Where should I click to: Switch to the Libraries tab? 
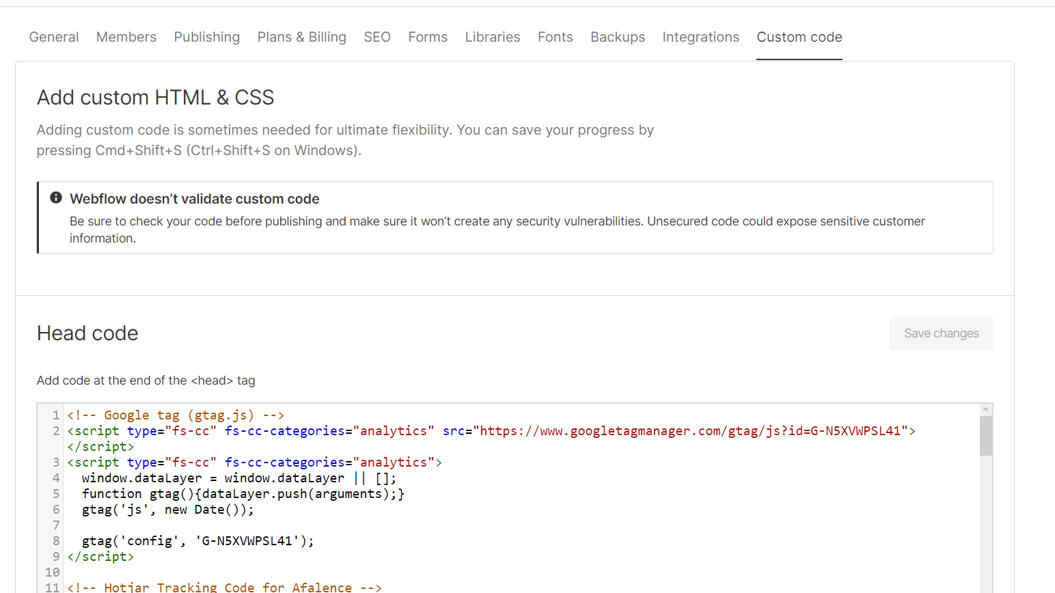click(x=493, y=37)
